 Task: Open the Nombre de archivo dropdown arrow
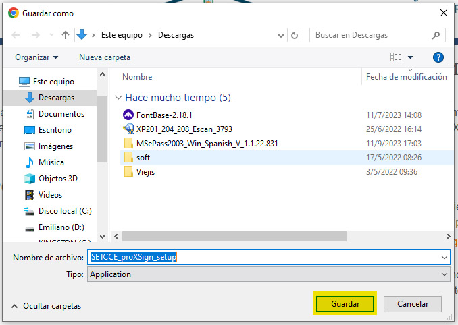point(444,258)
